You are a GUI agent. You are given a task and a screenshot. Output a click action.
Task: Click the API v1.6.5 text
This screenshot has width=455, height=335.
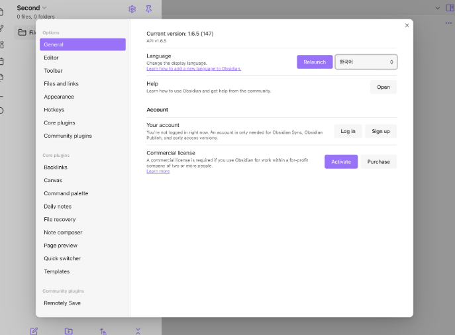[x=156, y=41]
